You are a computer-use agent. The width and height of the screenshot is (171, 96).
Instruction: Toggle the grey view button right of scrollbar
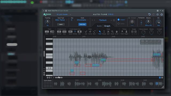(162, 78)
